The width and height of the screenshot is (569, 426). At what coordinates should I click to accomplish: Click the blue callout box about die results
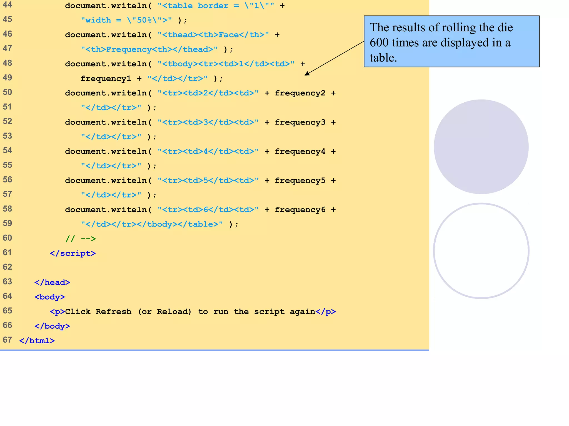click(451, 42)
